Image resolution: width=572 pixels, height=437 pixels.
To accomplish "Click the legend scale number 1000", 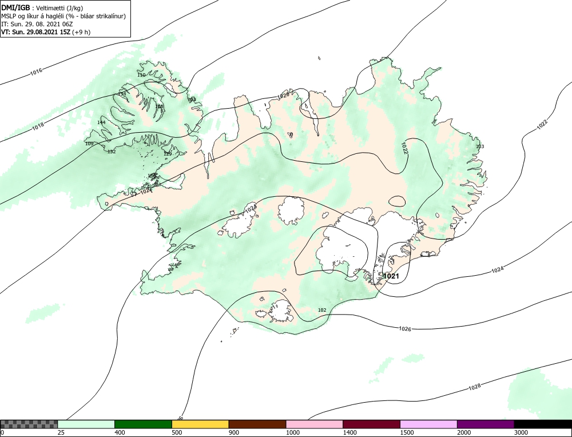I will [293, 432].
